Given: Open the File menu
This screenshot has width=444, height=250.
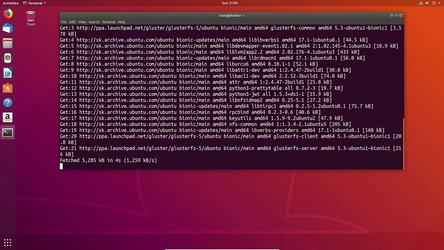Looking at the screenshot, I should 64,22.
